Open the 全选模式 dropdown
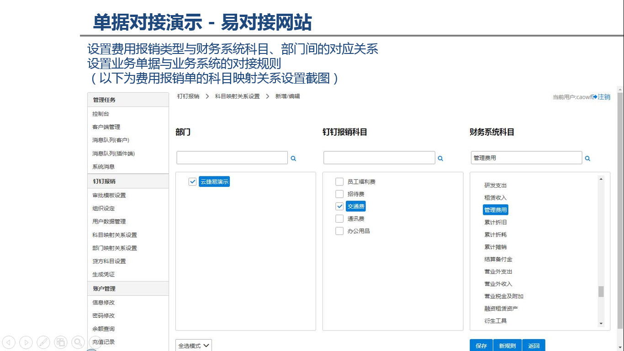This screenshot has width=624, height=351. (x=193, y=346)
